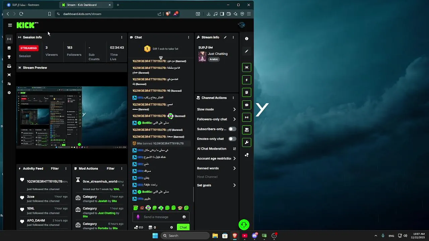
Task: Open Channel Actions three-dot menu
Action: pos(233,98)
